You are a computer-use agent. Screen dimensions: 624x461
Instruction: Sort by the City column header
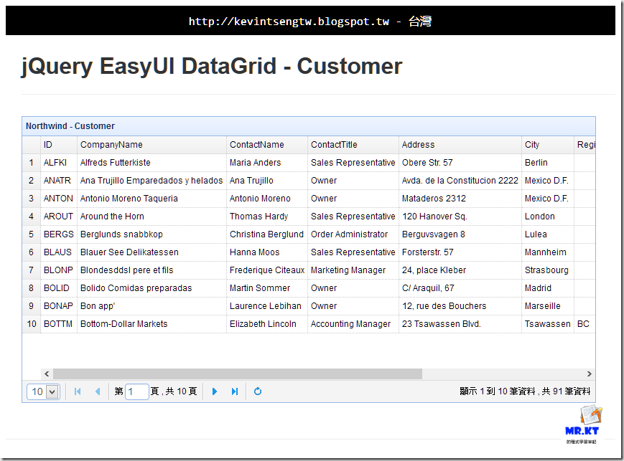pyautogui.click(x=548, y=145)
